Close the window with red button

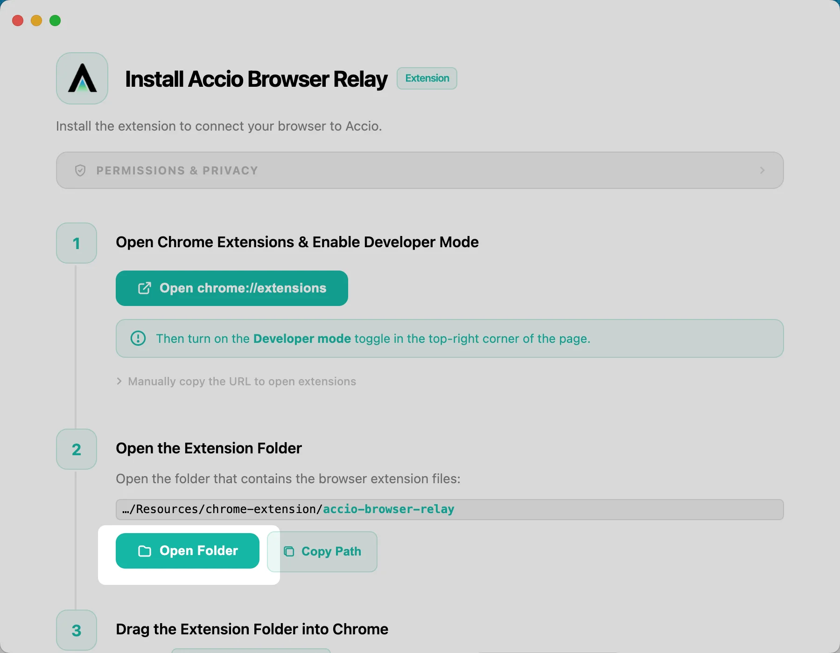coord(18,21)
